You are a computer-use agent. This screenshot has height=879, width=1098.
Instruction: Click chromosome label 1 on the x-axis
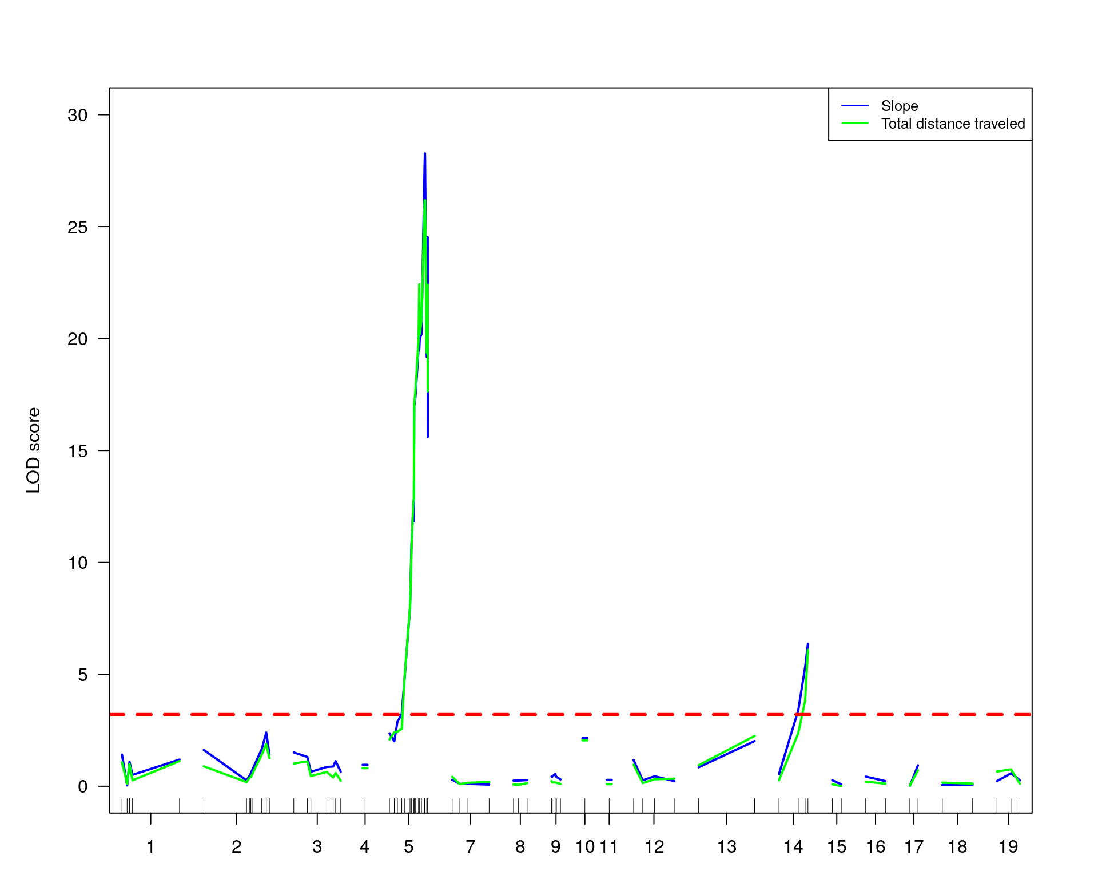tap(150, 846)
